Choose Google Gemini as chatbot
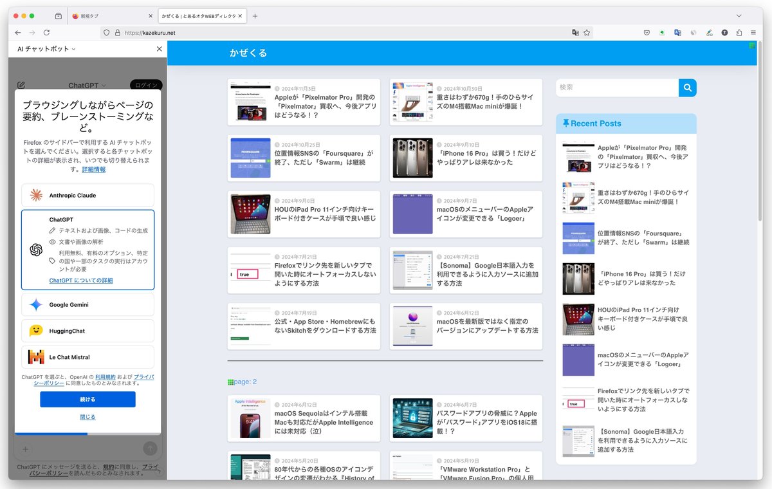772x489 pixels. (87, 304)
